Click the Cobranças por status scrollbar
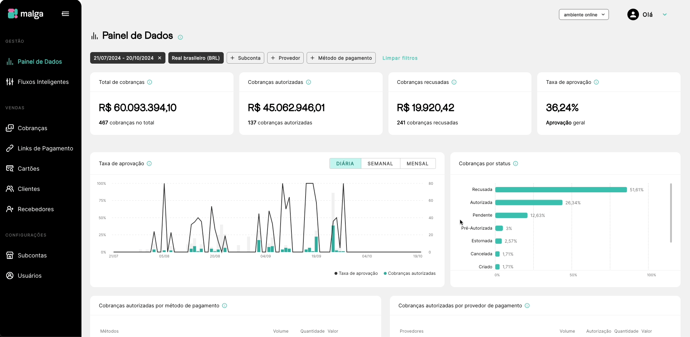Image resolution: width=690 pixels, height=337 pixels. tap(671, 213)
